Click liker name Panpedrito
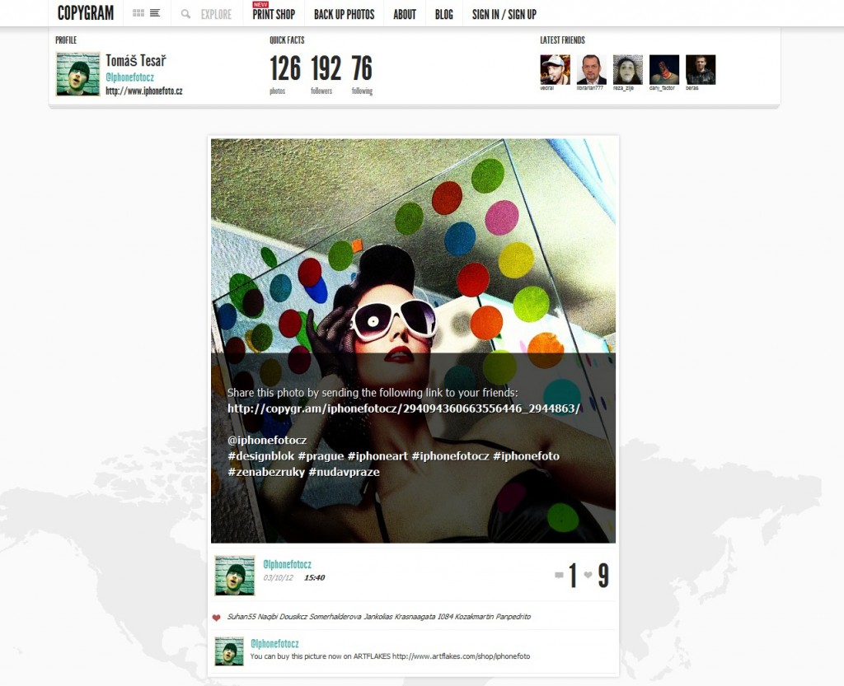 pos(513,617)
